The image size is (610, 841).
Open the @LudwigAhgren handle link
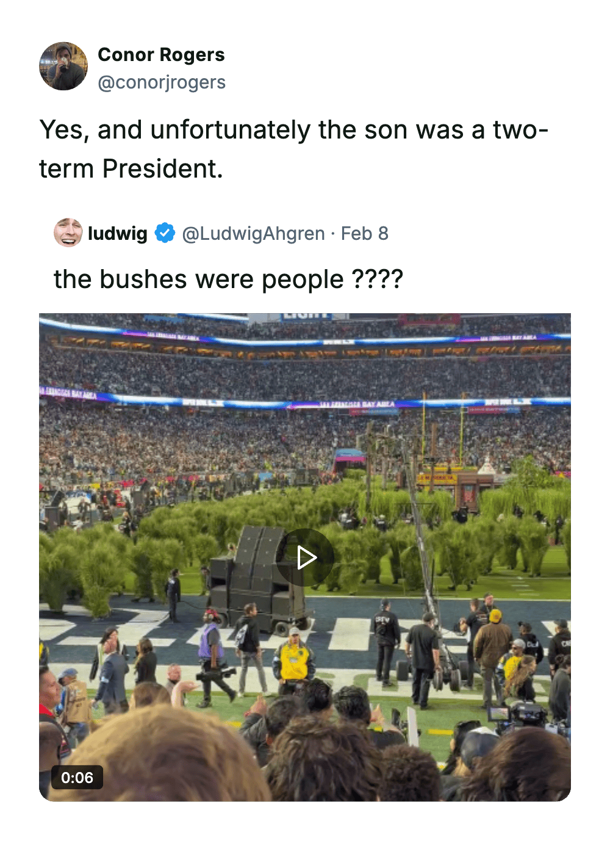tap(253, 233)
